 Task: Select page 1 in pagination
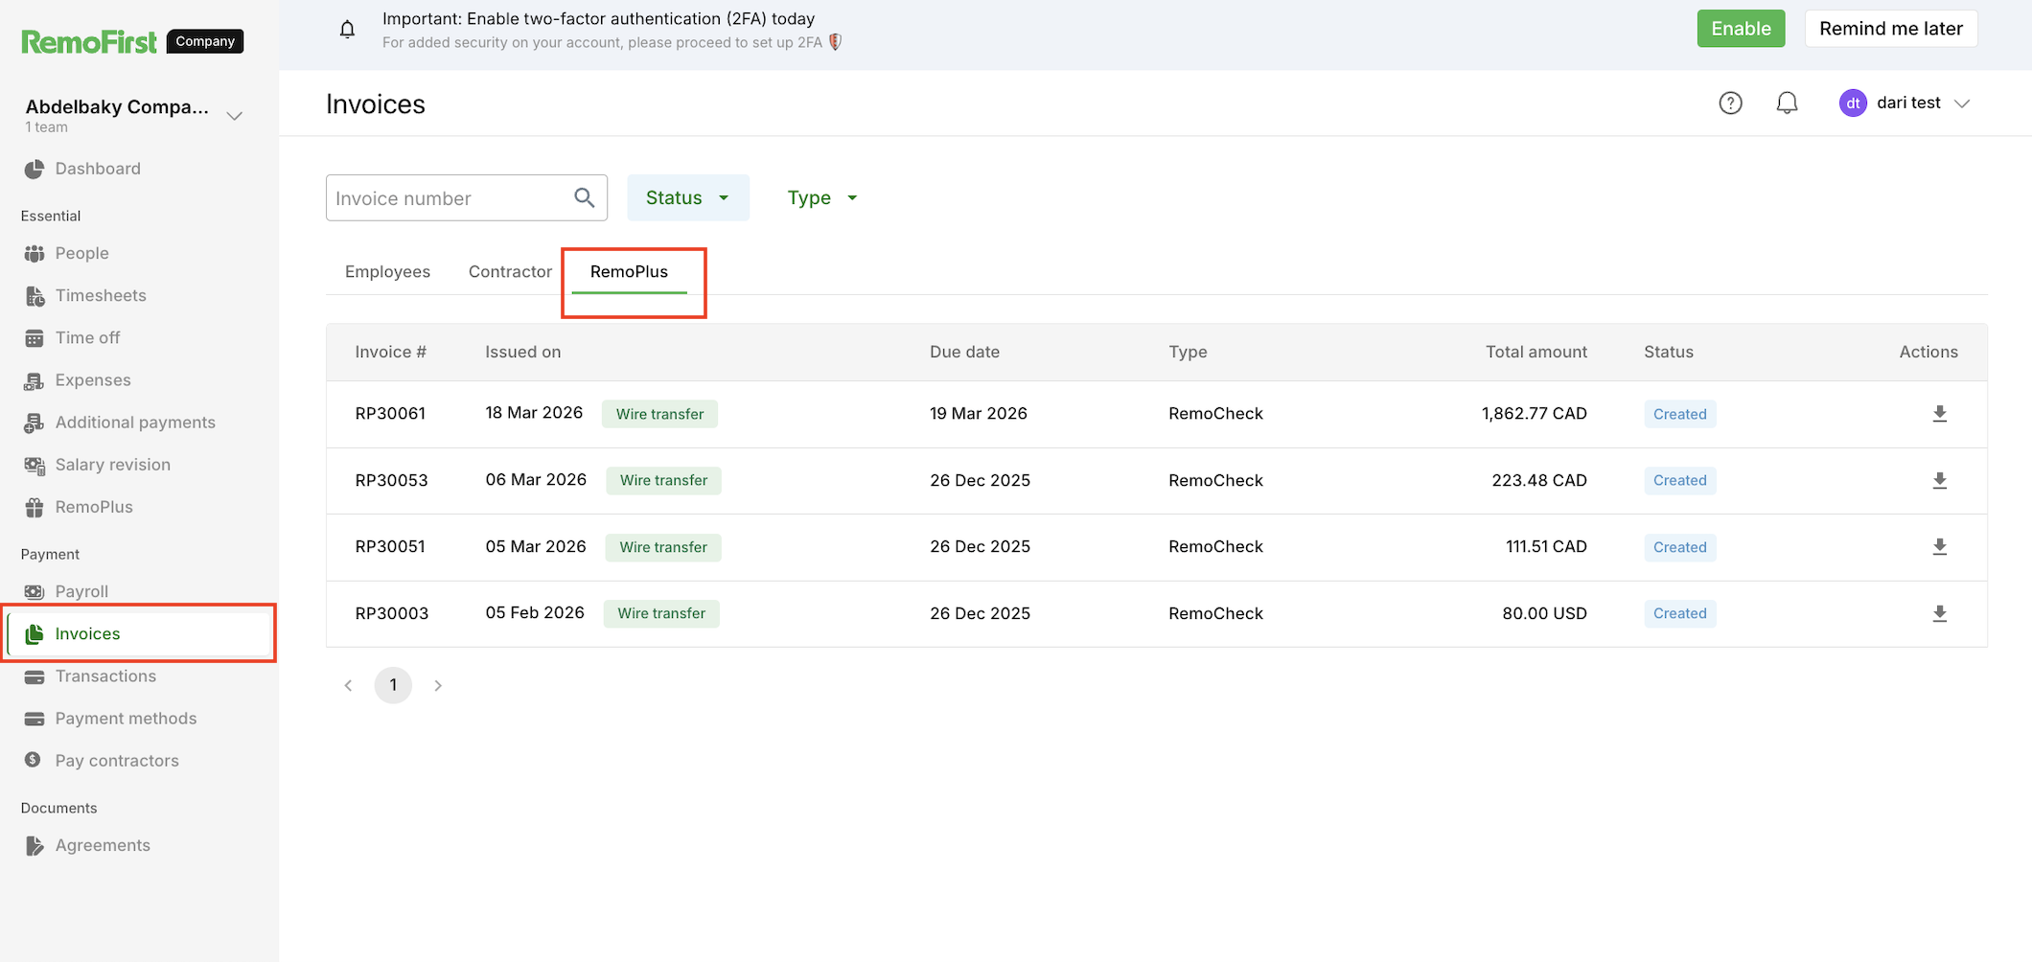tap(393, 685)
